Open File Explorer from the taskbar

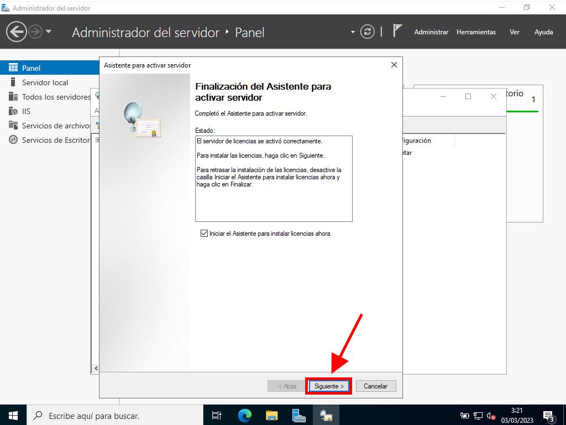tap(271, 415)
